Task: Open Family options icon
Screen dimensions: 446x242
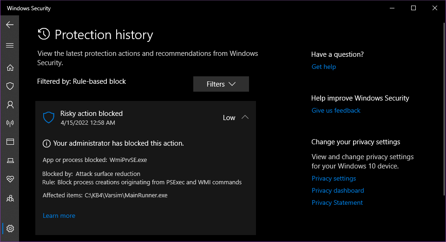Action: point(10,199)
